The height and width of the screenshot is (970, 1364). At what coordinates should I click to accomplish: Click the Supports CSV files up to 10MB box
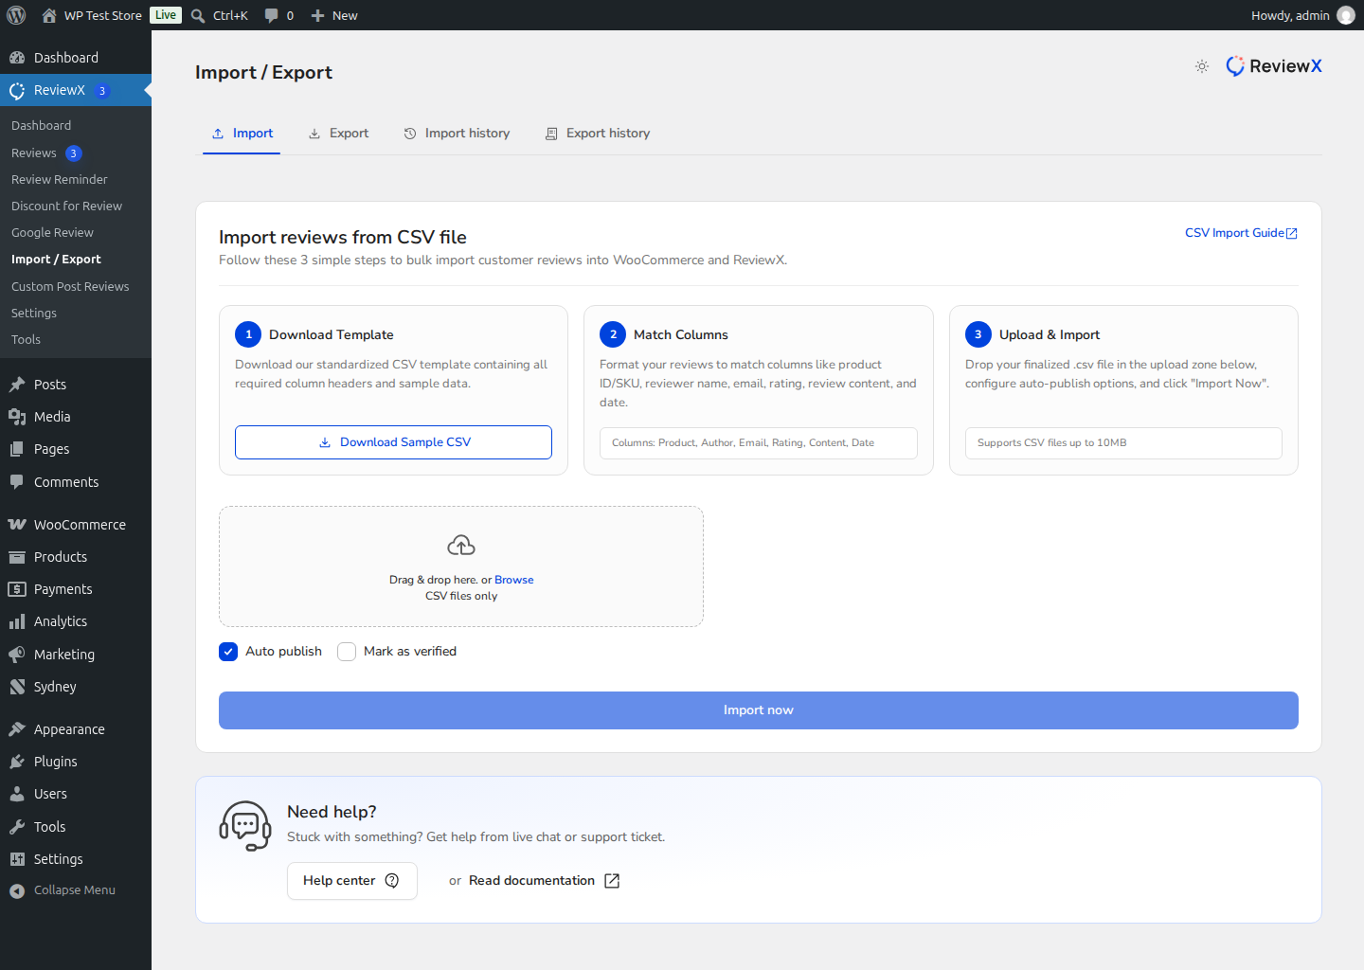click(1123, 443)
